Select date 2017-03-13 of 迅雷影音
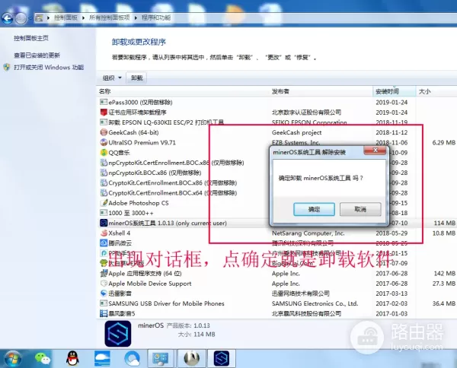Image resolution: width=457 pixels, height=368 pixels. pos(391,293)
